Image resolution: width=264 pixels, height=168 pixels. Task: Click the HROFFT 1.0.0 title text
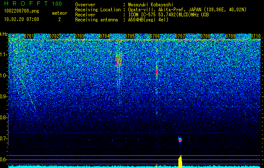(33, 3)
